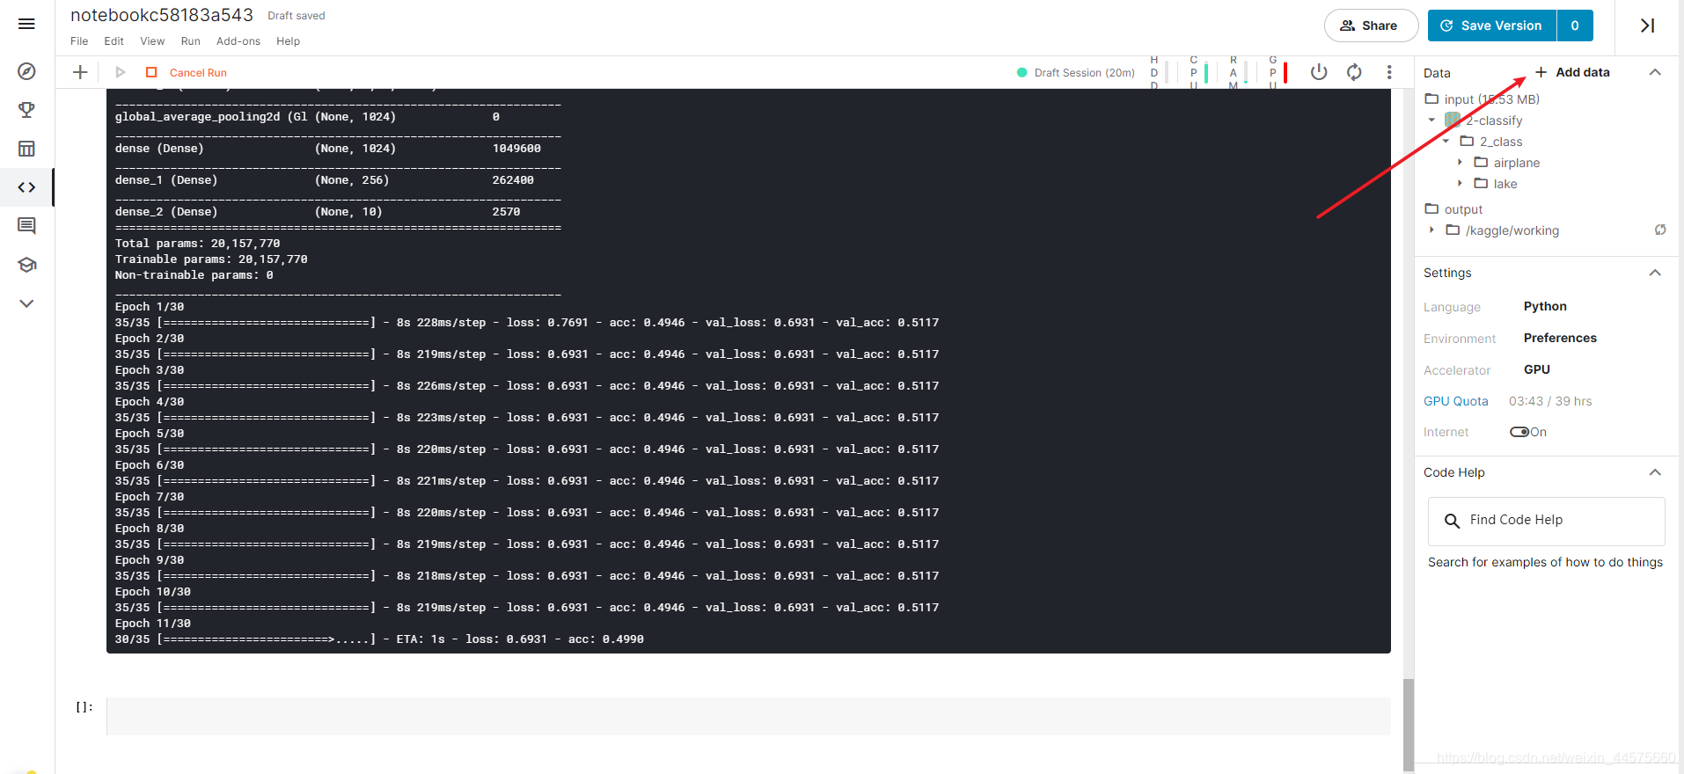
Task: Open Courses graduation cap icon
Action: click(26, 265)
